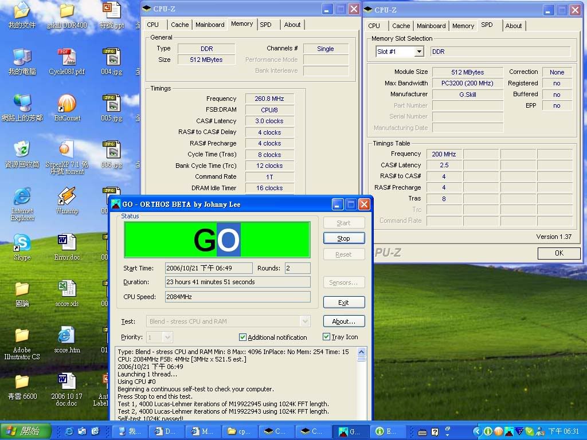Click OK in the CPU-Z SPD window
587x440 pixels.
click(x=559, y=253)
